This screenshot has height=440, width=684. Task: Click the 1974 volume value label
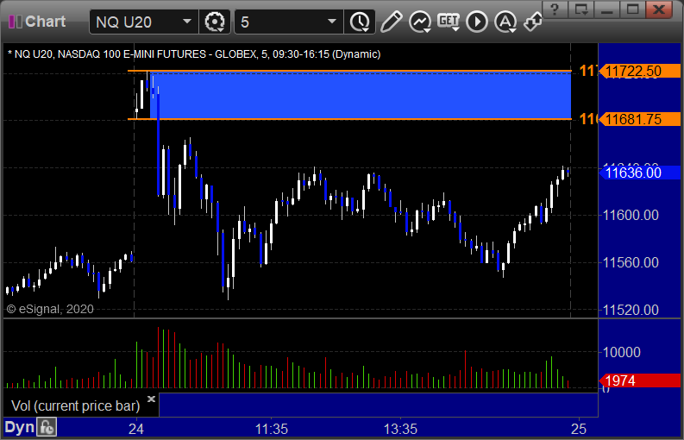click(639, 380)
